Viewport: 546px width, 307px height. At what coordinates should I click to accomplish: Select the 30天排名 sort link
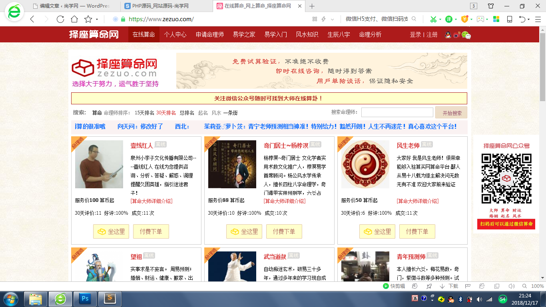166,113
